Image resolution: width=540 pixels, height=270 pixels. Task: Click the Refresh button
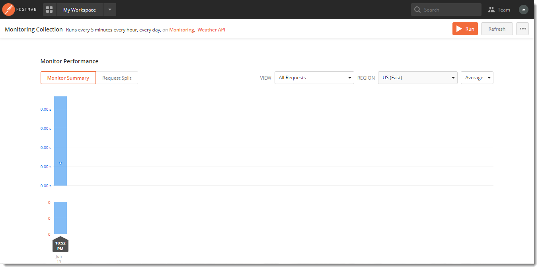tap(497, 29)
